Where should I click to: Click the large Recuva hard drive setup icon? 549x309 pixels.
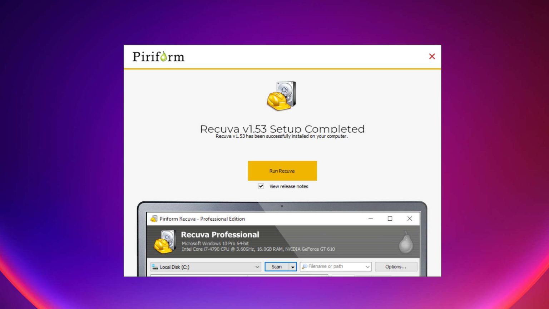point(282,95)
